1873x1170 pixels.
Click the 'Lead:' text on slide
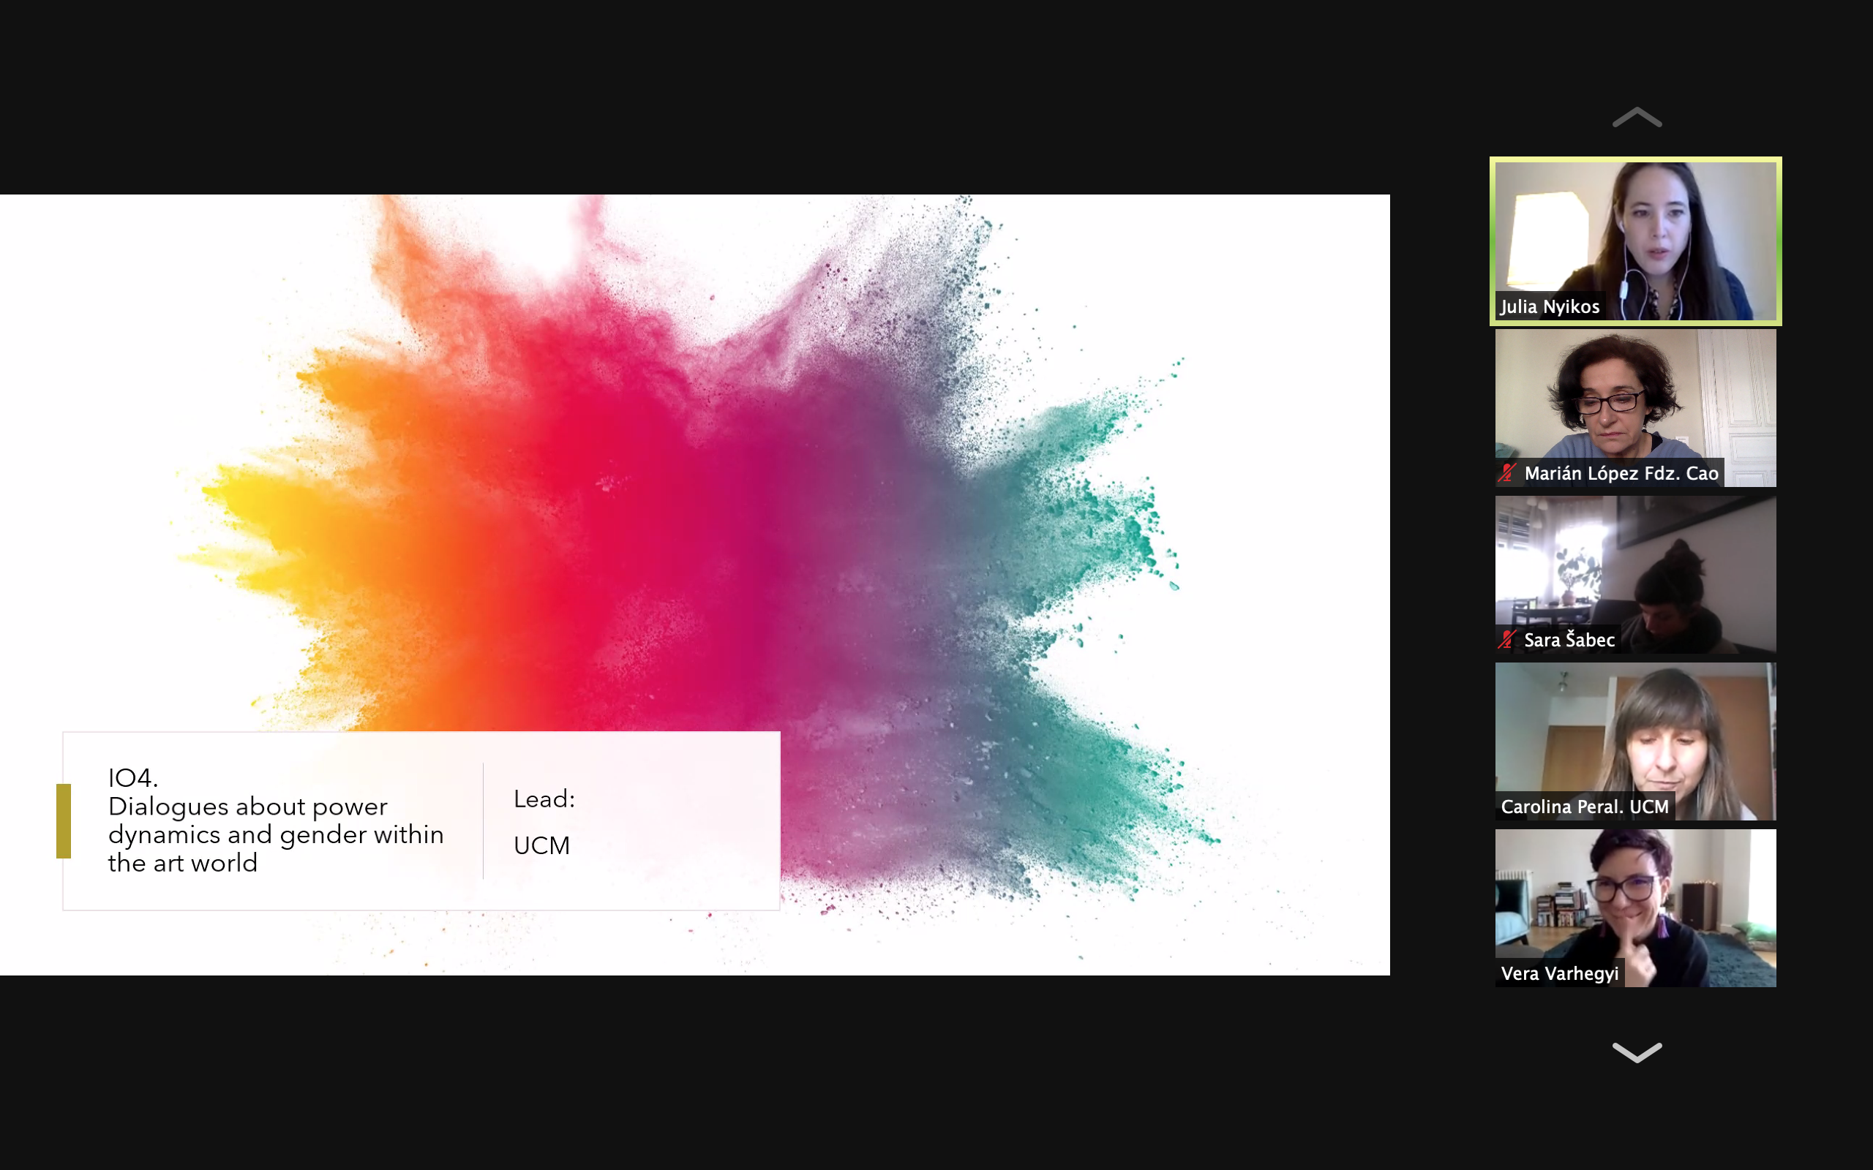(544, 799)
